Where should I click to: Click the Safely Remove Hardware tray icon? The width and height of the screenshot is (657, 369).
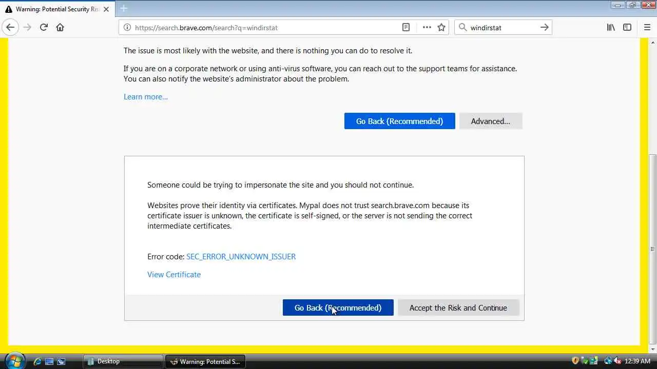[x=594, y=361]
